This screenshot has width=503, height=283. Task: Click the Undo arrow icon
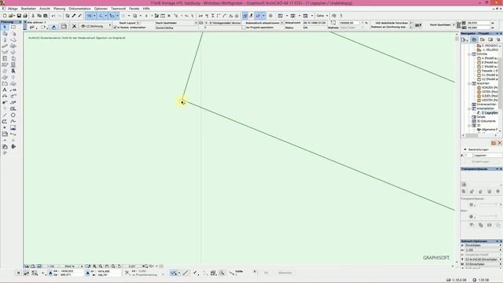[x=53, y=16]
